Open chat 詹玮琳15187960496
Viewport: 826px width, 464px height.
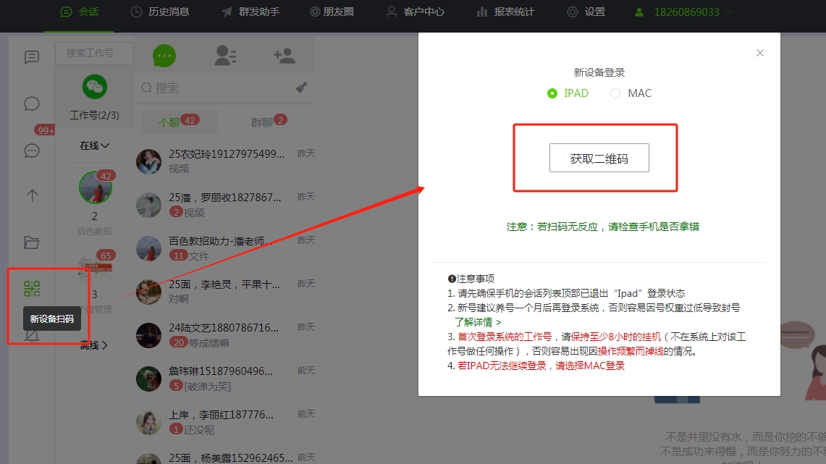click(225, 379)
